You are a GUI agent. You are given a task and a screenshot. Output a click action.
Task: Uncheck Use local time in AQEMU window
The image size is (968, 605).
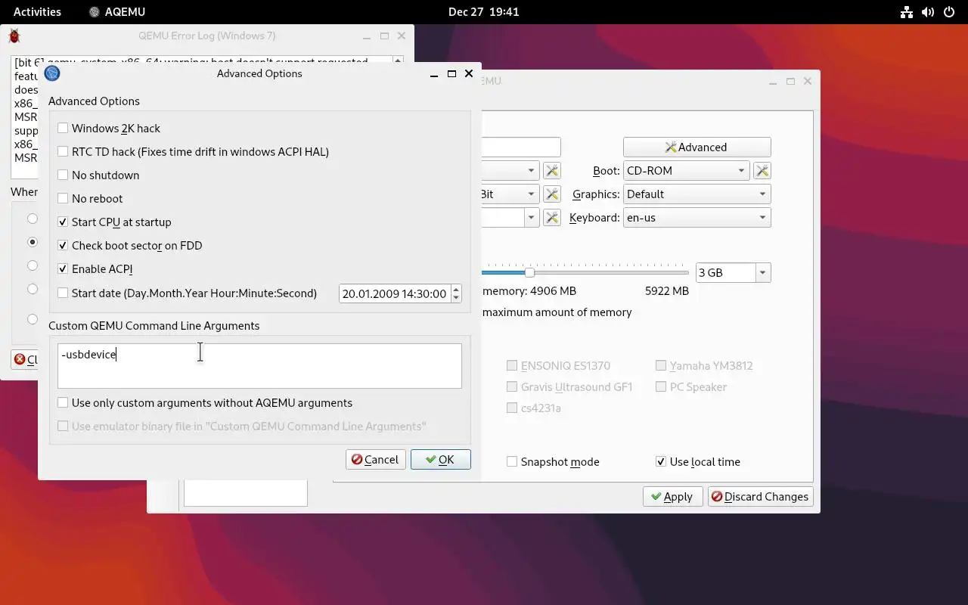click(661, 462)
